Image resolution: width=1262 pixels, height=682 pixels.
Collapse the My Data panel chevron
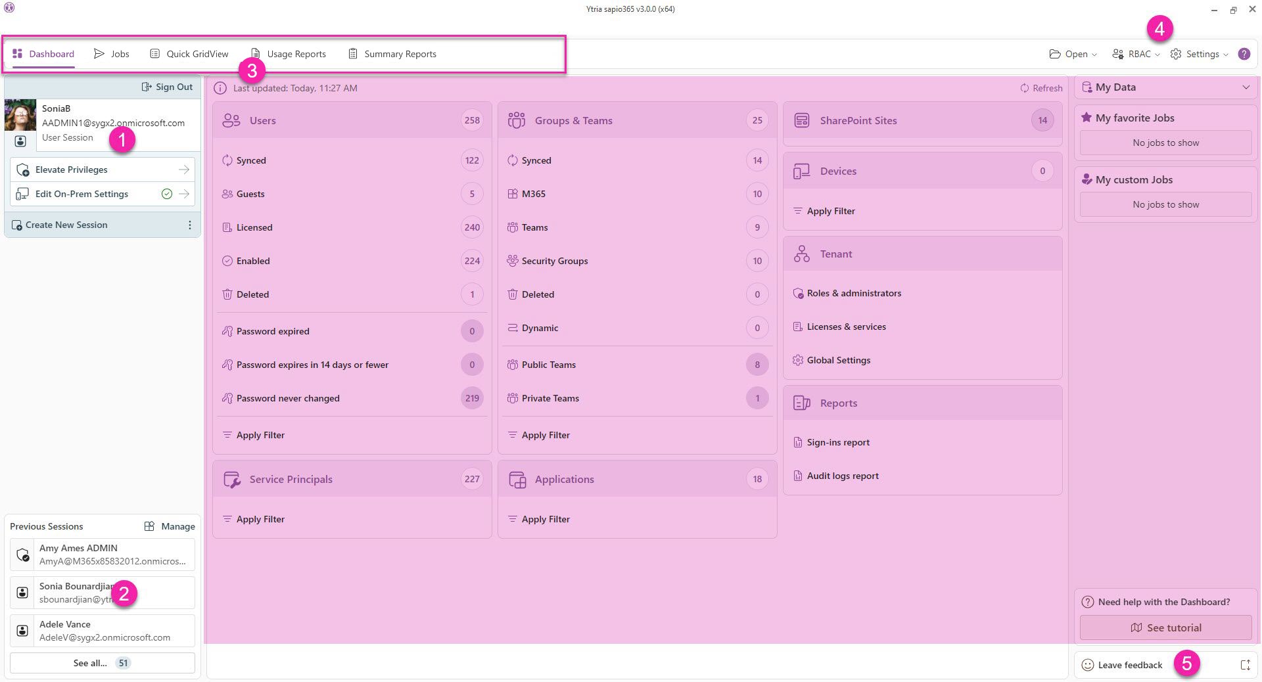1246,87
